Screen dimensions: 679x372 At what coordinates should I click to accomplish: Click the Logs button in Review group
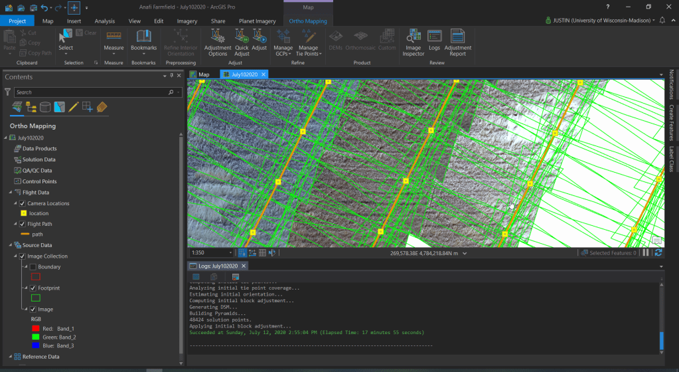(435, 42)
